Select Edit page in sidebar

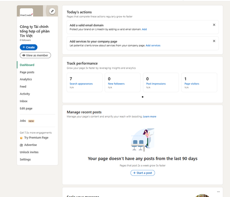click(26, 108)
